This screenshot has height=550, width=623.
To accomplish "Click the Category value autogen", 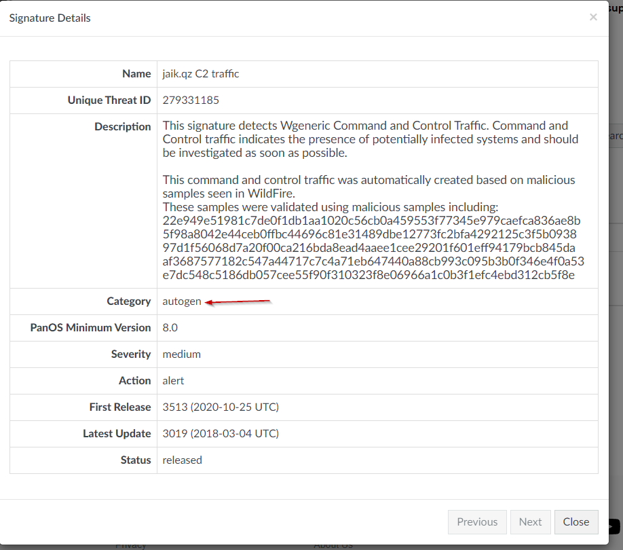I will click(182, 301).
